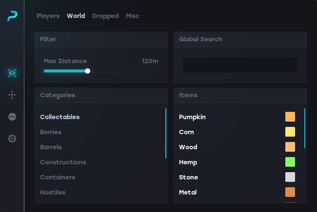Click the Items list scrollbar

305,128
